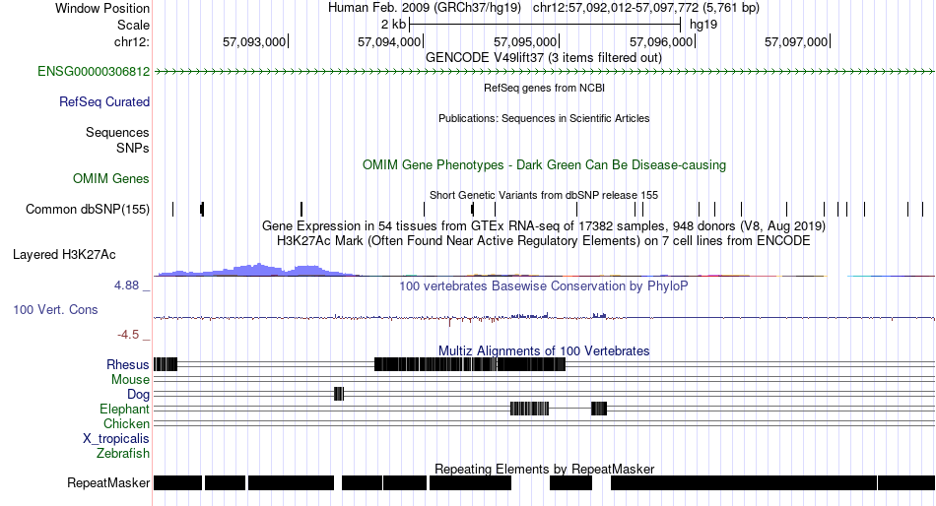Image resolution: width=936 pixels, height=506 pixels.
Task: Click the Dog alignment block
Action: (339, 394)
